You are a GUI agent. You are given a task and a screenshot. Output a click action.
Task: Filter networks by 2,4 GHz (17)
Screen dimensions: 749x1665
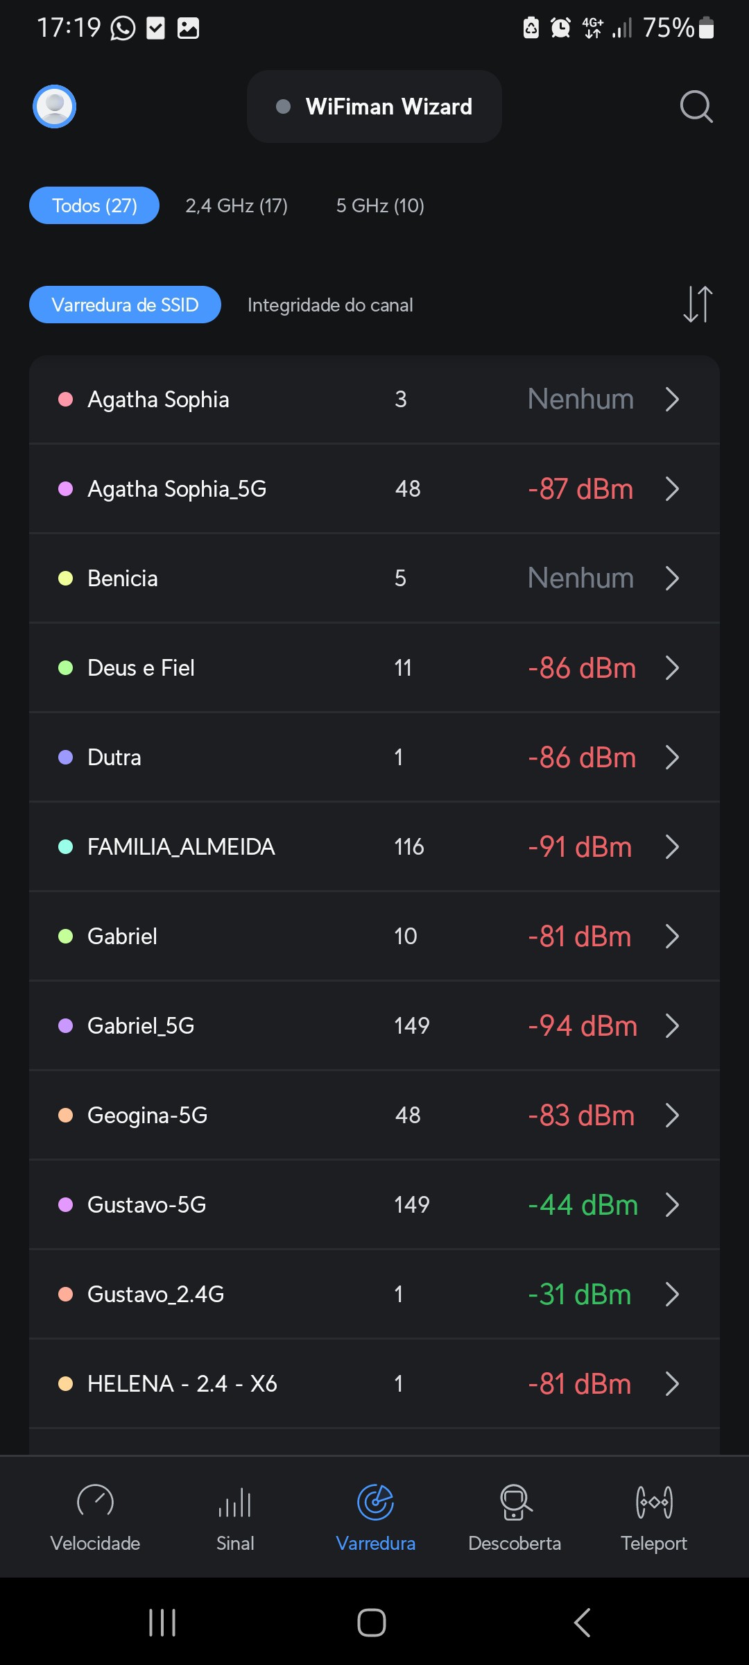click(236, 205)
